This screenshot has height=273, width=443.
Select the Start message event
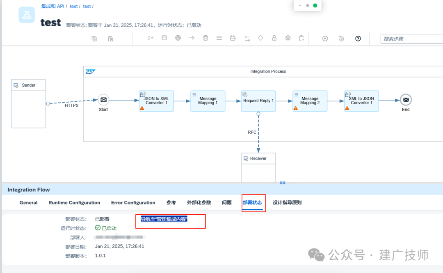(103, 100)
